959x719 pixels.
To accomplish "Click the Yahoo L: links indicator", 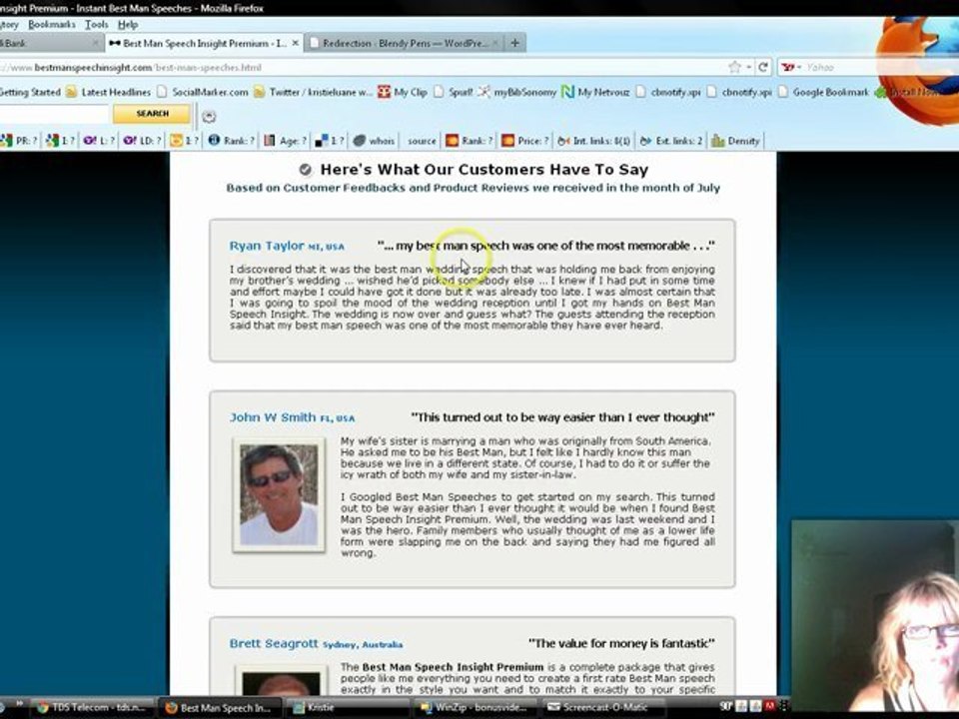I will (99, 141).
